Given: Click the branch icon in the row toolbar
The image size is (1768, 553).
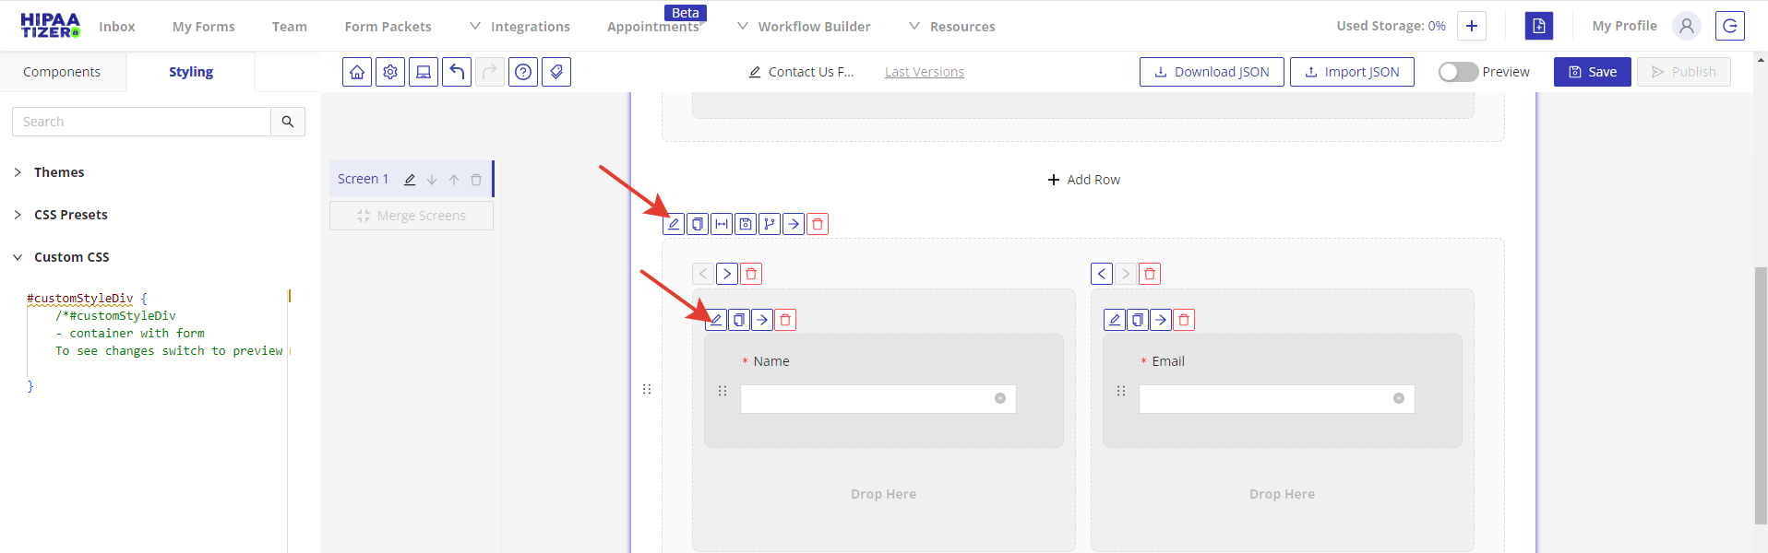Looking at the screenshot, I should click(x=770, y=224).
